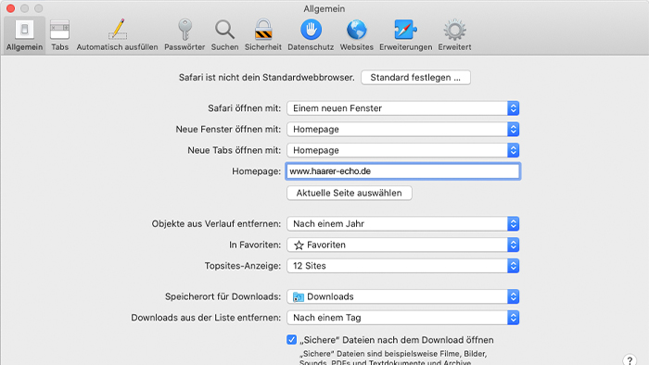Click the 'Speicherort für Downloads:' label

pos(223,296)
